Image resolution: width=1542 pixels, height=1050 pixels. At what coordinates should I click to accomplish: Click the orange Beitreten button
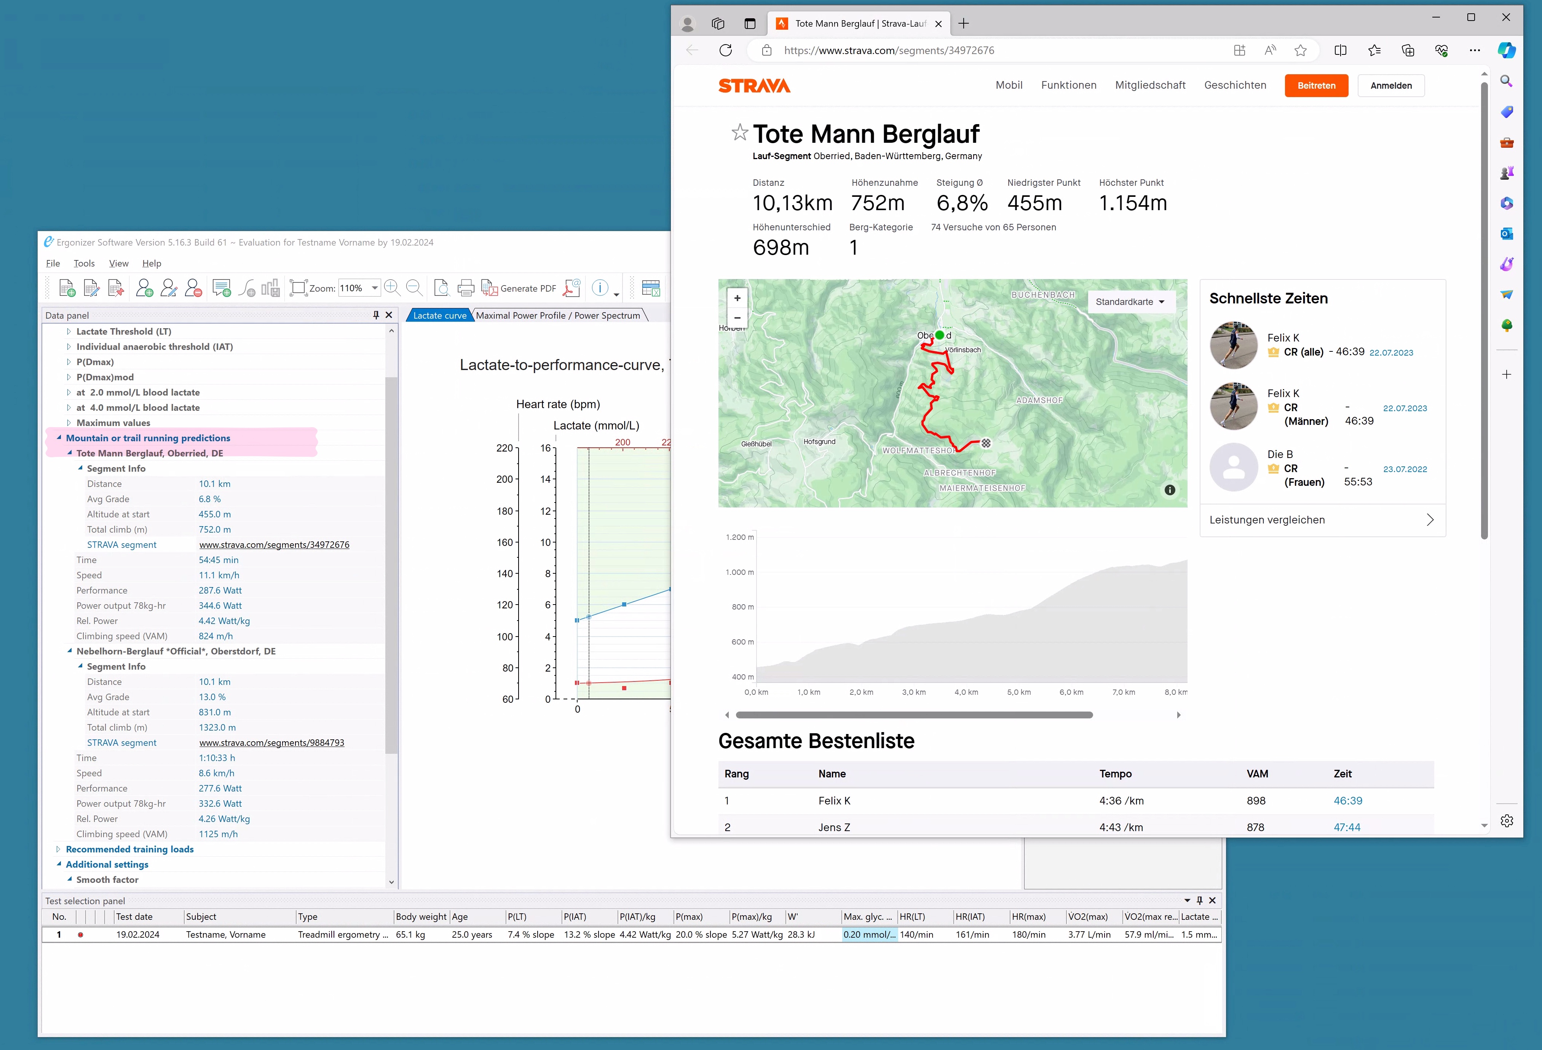coord(1316,86)
